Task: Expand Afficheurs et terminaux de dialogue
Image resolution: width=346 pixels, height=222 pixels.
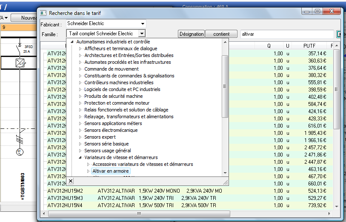Action: click(x=80, y=48)
